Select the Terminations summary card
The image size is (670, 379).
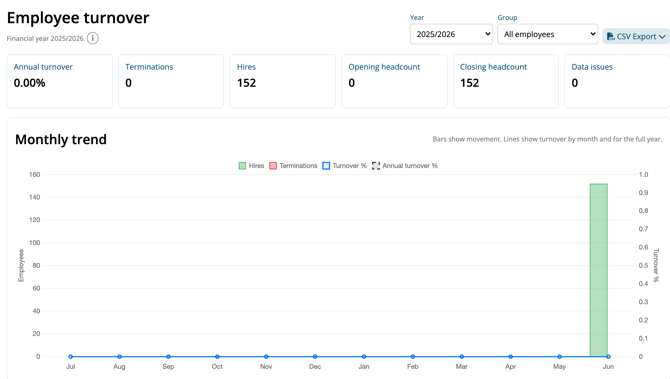coord(171,81)
